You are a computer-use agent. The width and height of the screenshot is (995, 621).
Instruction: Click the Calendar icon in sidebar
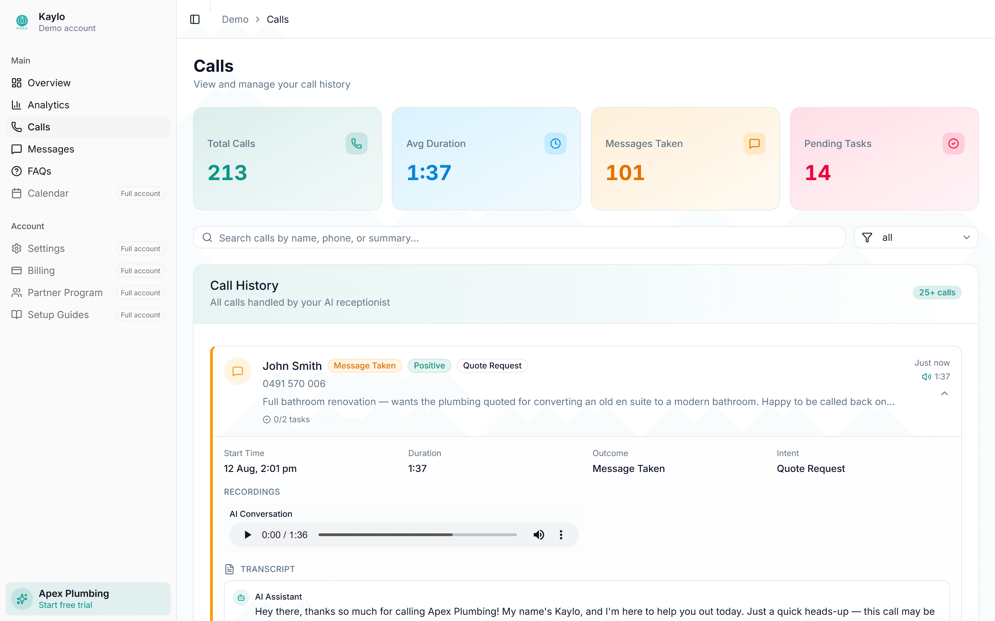(x=17, y=193)
